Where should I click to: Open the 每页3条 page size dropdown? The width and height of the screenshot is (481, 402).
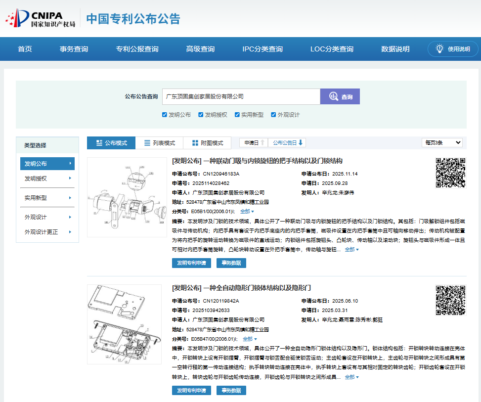[442, 143]
